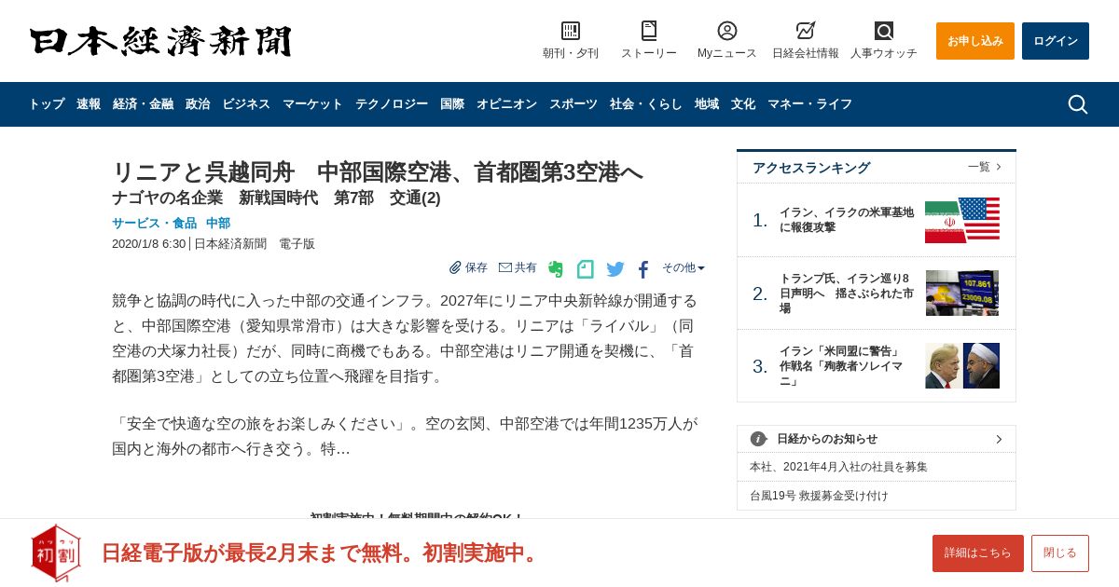Open the Myニュース profile icon
This screenshot has width=1119, height=587.
(x=727, y=31)
